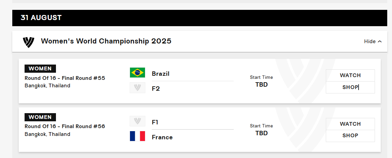Select the F2 team name
Image resolution: width=392 pixels, height=158 pixels.
click(x=156, y=89)
